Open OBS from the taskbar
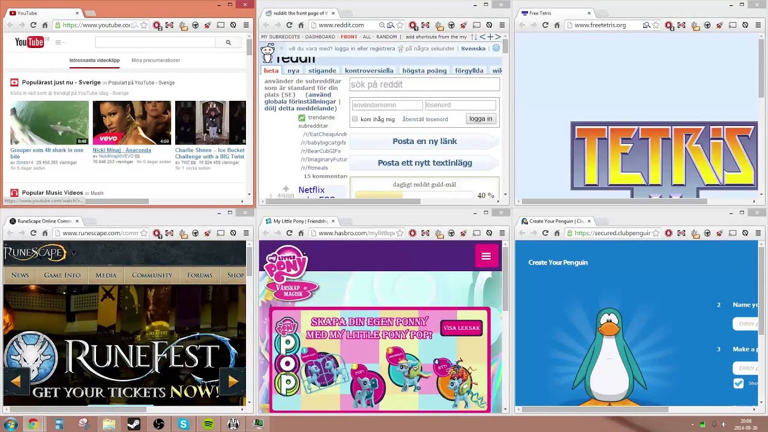Image resolution: width=768 pixels, height=432 pixels. [158, 424]
